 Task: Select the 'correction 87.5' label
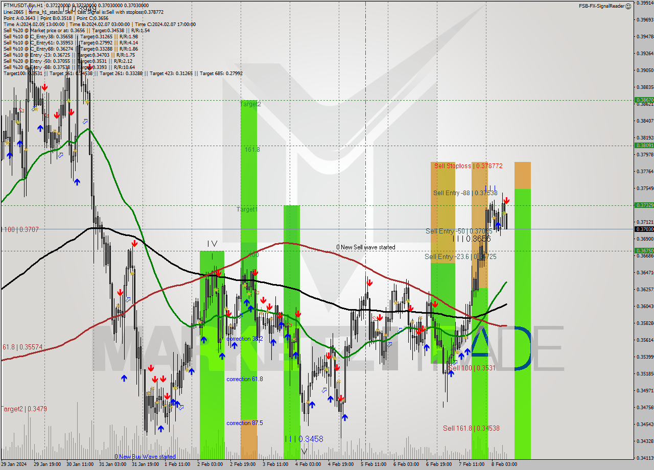[245, 423]
